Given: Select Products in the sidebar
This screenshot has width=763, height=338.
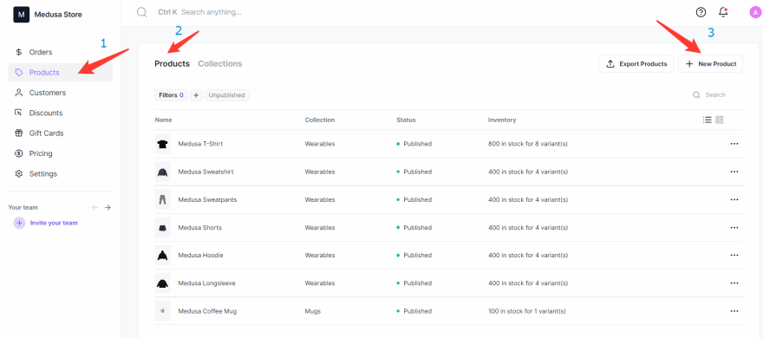Looking at the screenshot, I should click(61, 73).
